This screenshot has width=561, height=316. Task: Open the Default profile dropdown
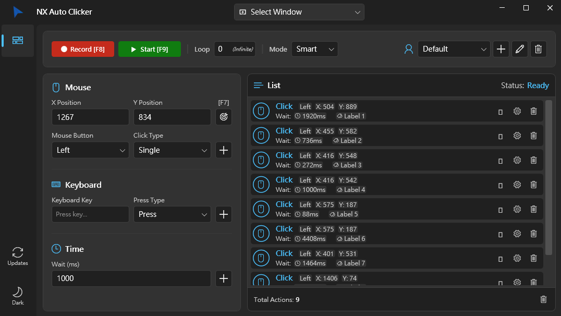tap(454, 49)
